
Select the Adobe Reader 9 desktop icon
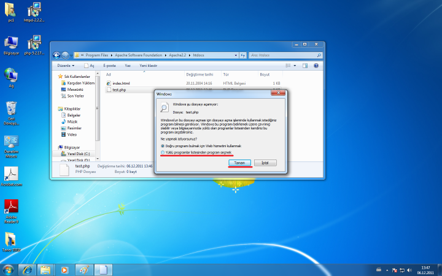(11, 209)
